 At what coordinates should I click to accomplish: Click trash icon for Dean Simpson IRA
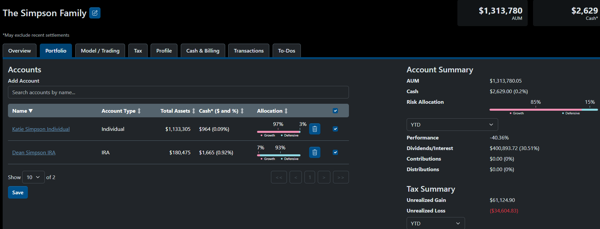314,152
